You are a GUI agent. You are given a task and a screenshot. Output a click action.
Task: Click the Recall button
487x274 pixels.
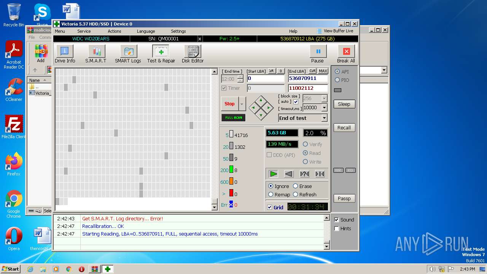[x=344, y=127]
